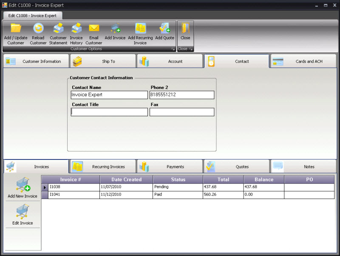Switch to the Customer Information tab

click(36, 61)
